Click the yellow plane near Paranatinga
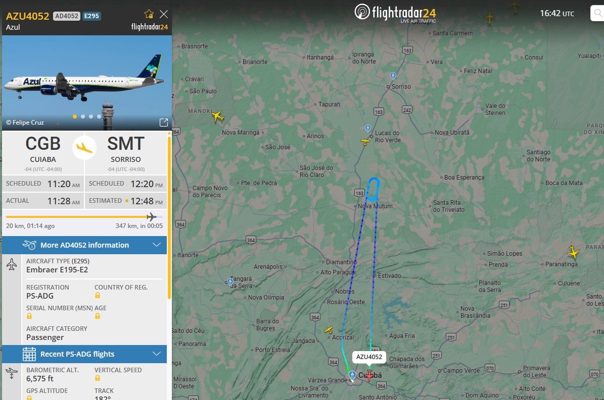Viewport: 604px width, 400px height. (573, 252)
